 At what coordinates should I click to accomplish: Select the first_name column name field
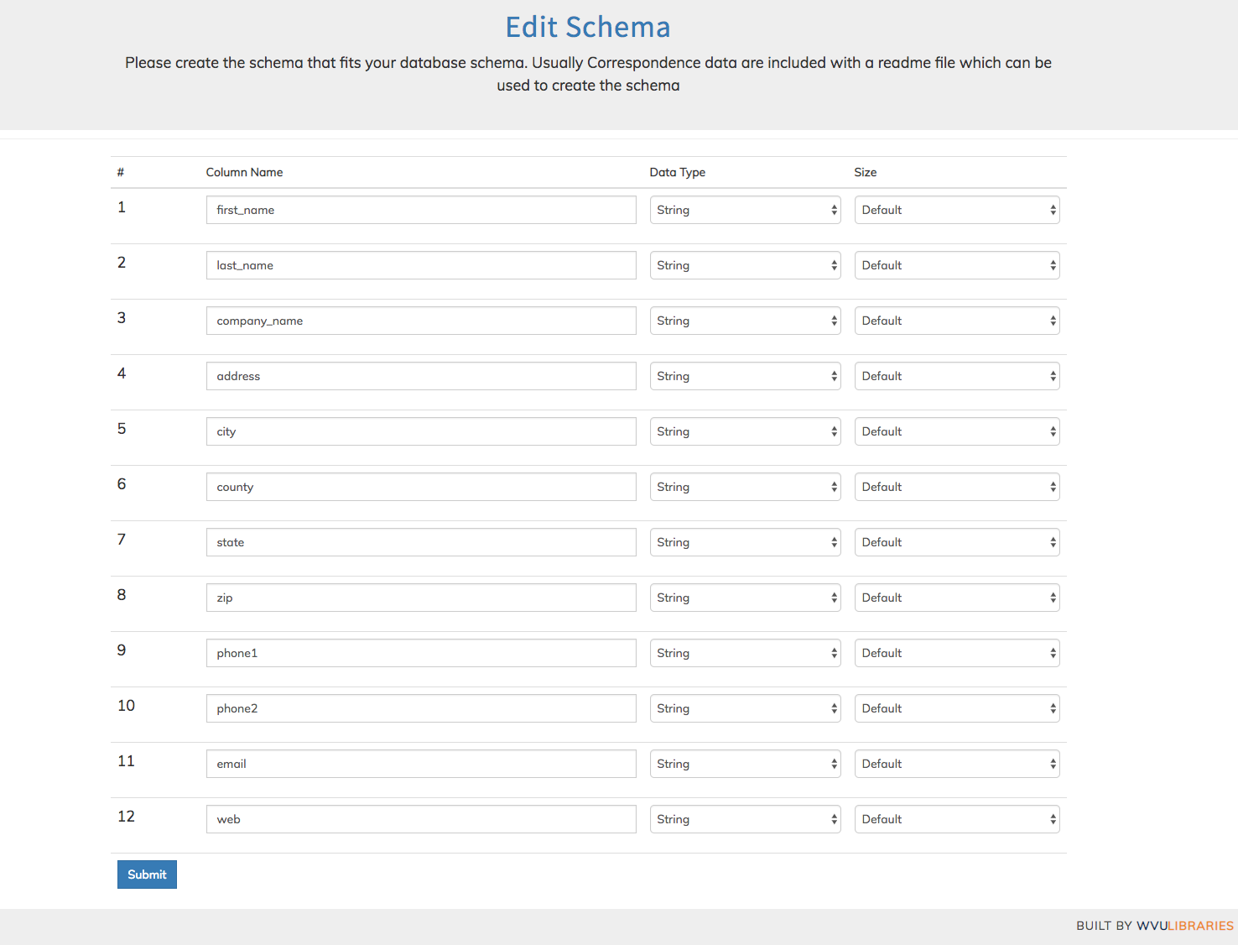(420, 209)
